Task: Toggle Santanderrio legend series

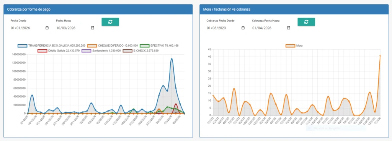Action: (101, 51)
